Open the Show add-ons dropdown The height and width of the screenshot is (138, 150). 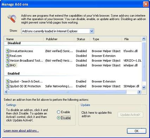pos(92,31)
